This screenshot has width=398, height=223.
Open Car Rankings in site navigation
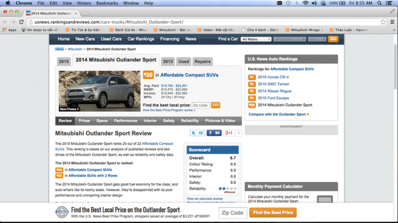(141, 39)
